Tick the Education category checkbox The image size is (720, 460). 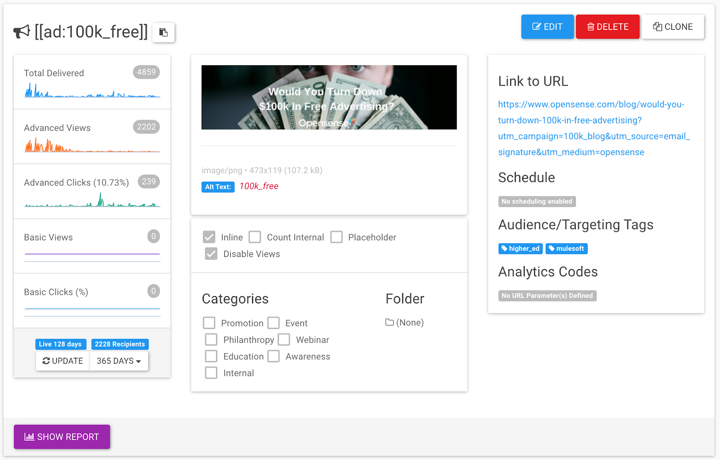[x=211, y=356]
